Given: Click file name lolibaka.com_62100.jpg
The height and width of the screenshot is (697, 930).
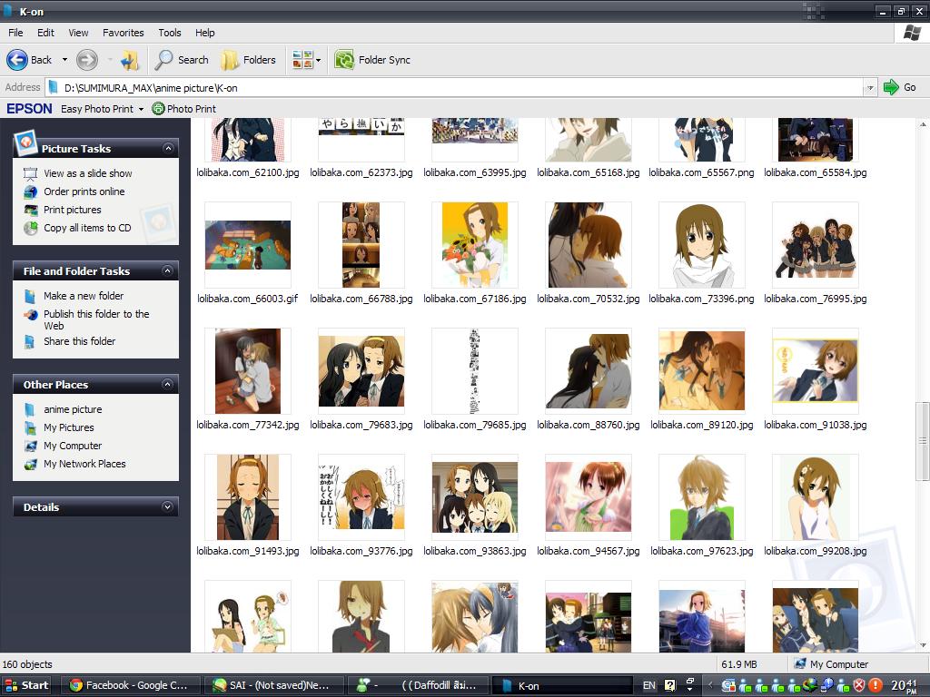Looking at the screenshot, I should coord(248,172).
